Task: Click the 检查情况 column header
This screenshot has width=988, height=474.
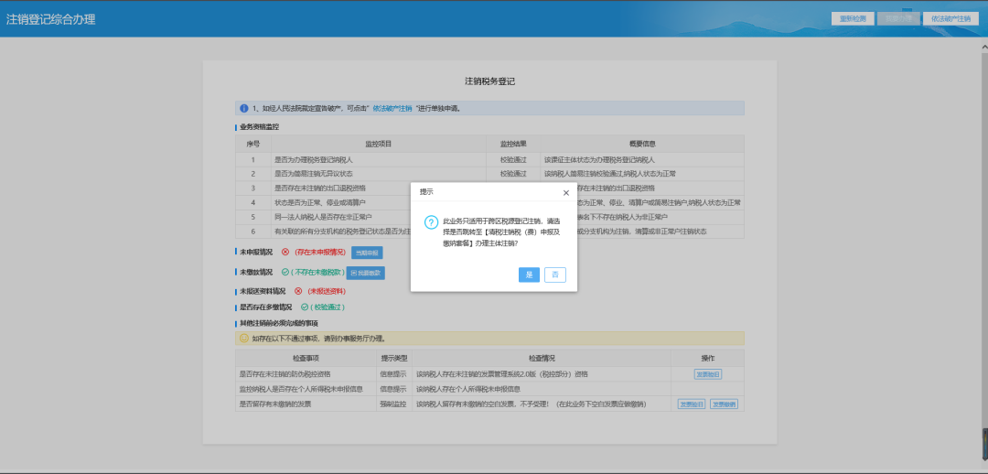Action: (x=542, y=358)
